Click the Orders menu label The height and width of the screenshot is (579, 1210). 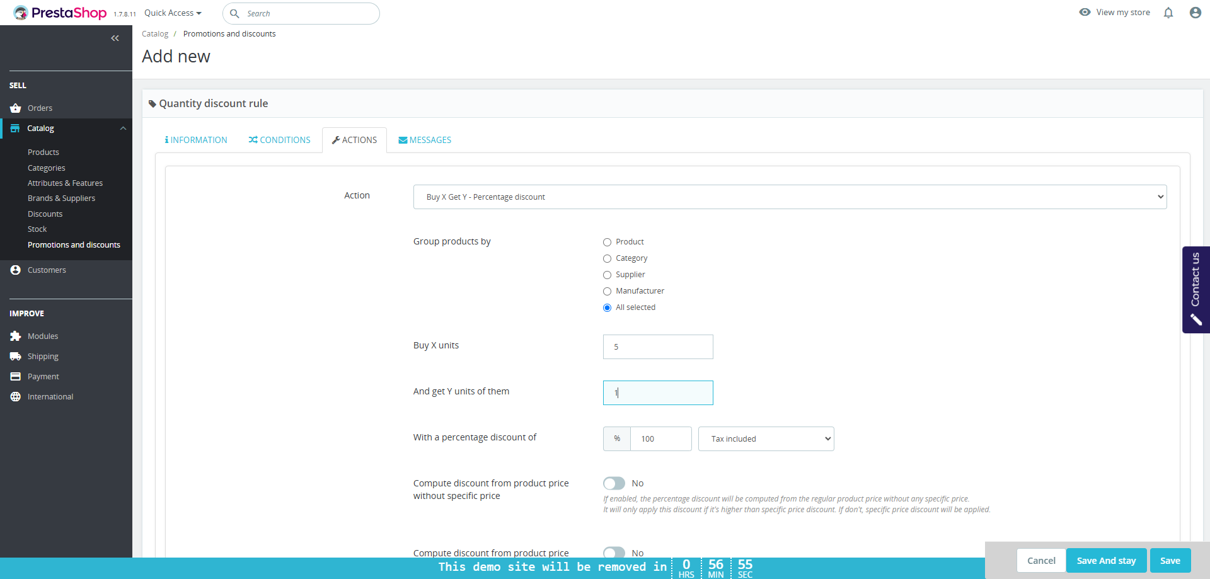tap(40, 108)
